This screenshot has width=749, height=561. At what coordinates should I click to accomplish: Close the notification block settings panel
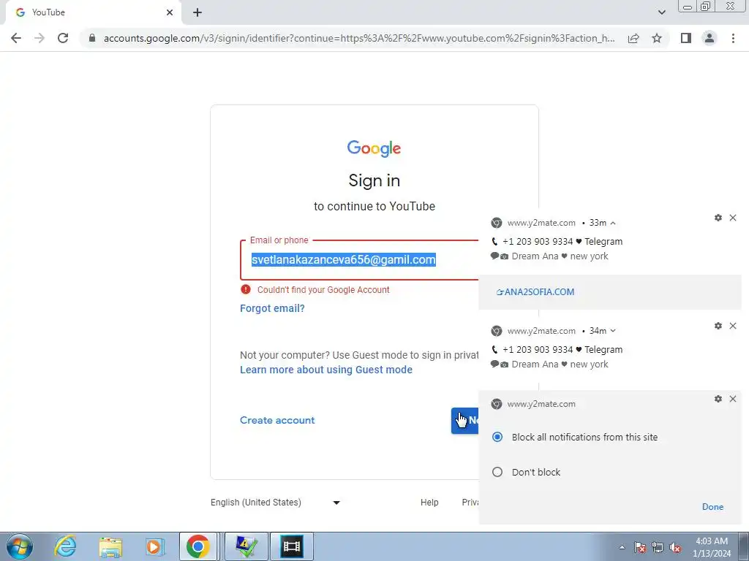click(x=733, y=399)
